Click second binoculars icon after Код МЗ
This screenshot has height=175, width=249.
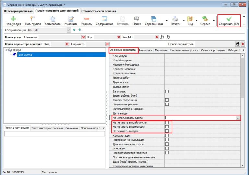pyautogui.click(x=168, y=37)
